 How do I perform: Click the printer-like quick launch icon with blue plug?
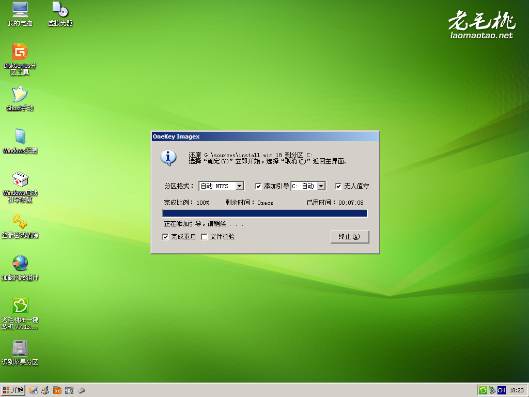click(45, 390)
